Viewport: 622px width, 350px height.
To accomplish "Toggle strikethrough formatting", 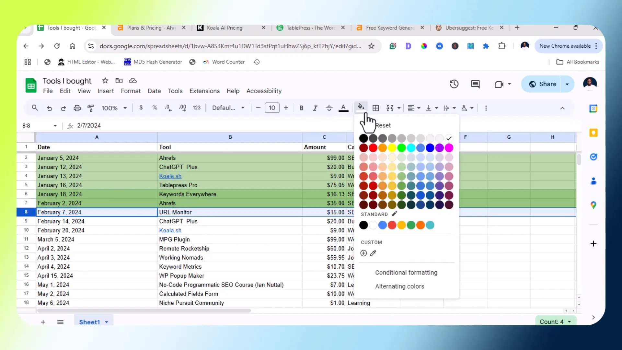I will click(329, 108).
